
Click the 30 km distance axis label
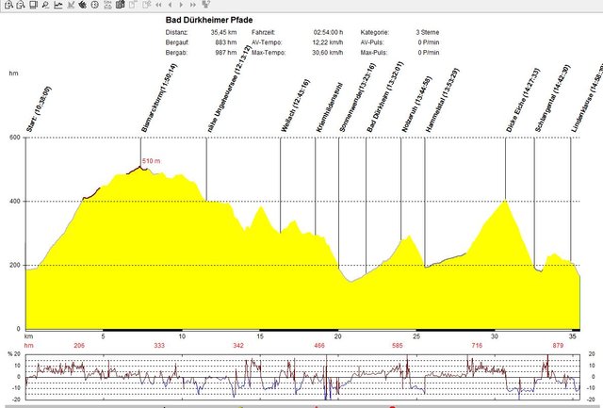[494, 336]
